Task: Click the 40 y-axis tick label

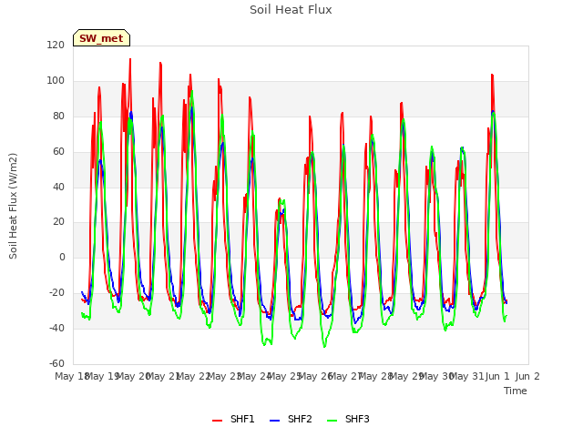Action: [x=58, y=187]
